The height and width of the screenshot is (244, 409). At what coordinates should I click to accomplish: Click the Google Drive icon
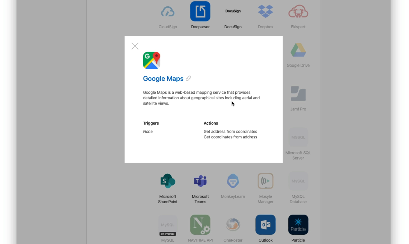tap(298, 50)
